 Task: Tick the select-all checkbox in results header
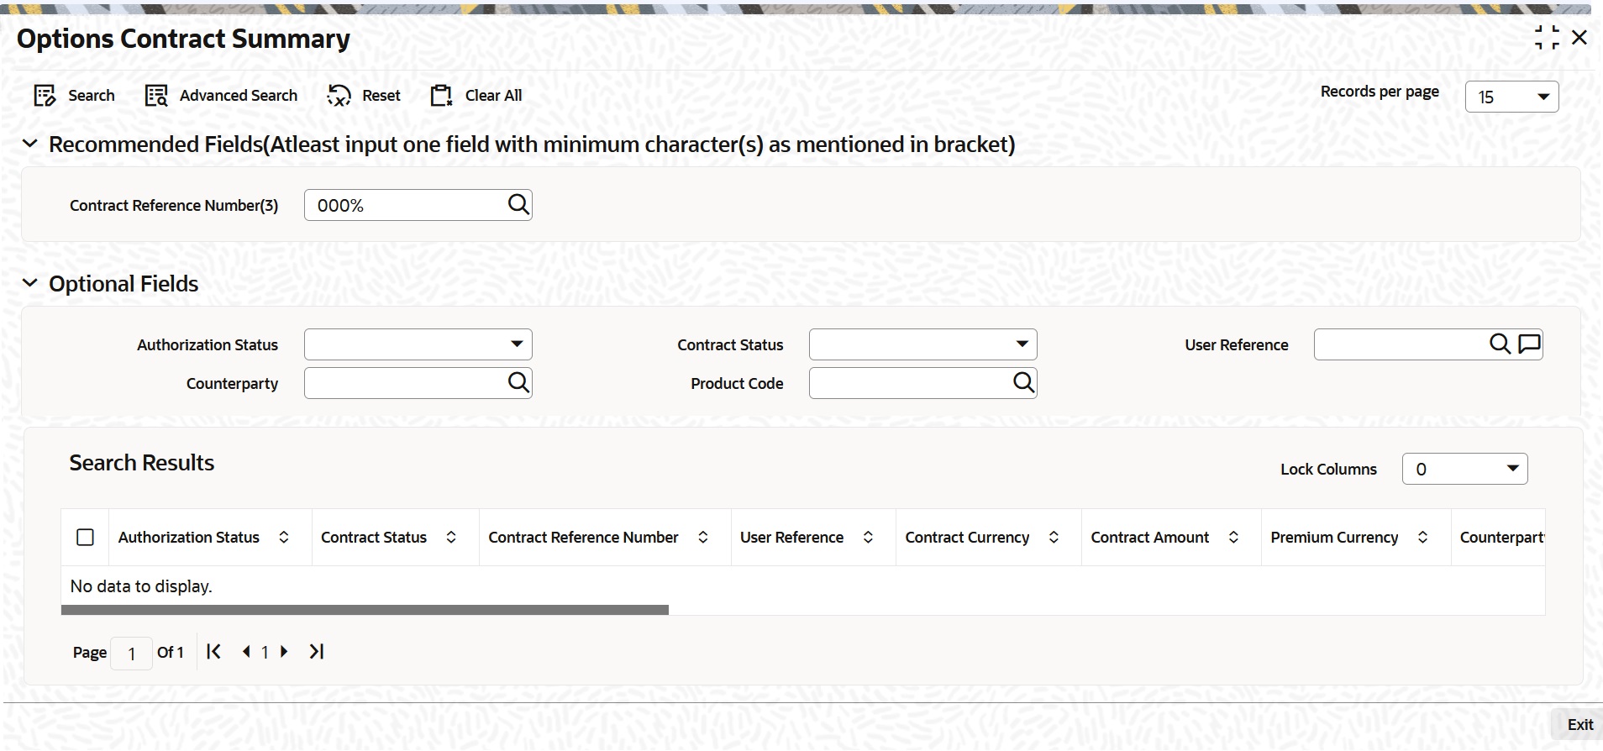click(85, 537)
